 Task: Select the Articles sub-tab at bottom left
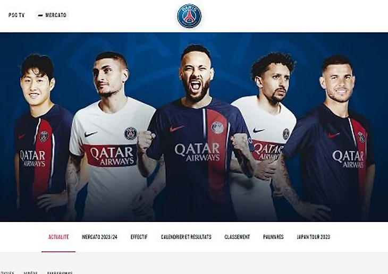(7, 272)
